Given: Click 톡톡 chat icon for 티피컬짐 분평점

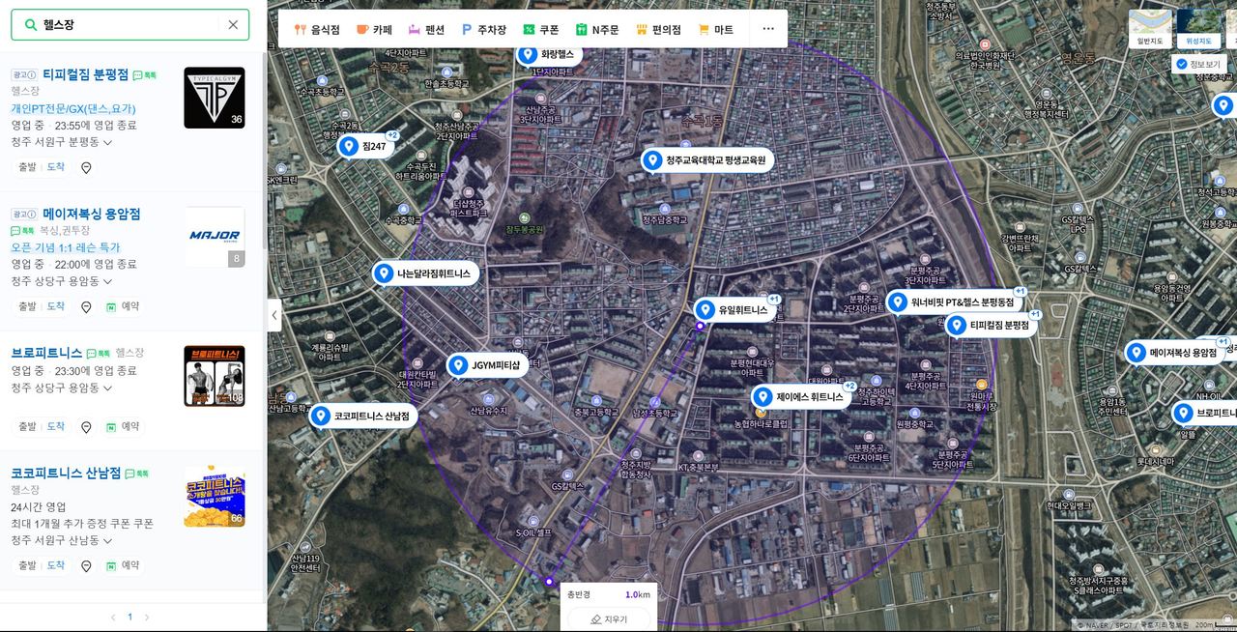Looking at the screenshot, I should [144, 75].
